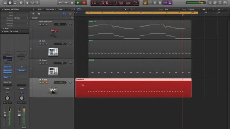Start recording with the red Record button

click(84, 3)
